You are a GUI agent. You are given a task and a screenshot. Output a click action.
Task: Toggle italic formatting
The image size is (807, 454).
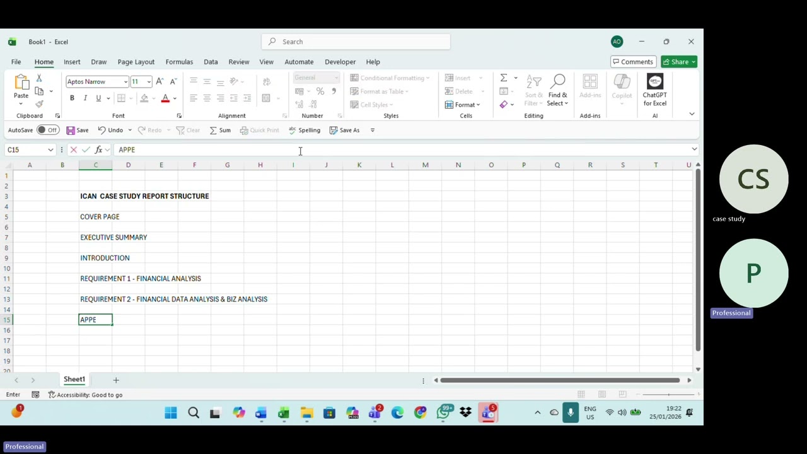click(x=85, y=98)
